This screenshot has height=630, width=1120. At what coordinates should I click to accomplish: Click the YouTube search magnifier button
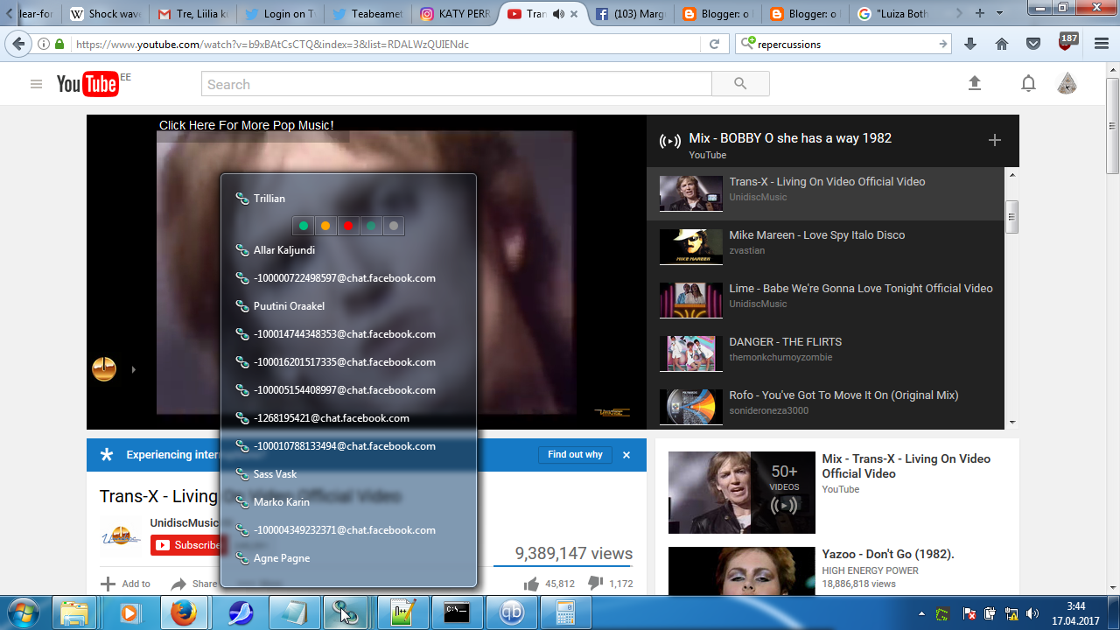point(740,84)
